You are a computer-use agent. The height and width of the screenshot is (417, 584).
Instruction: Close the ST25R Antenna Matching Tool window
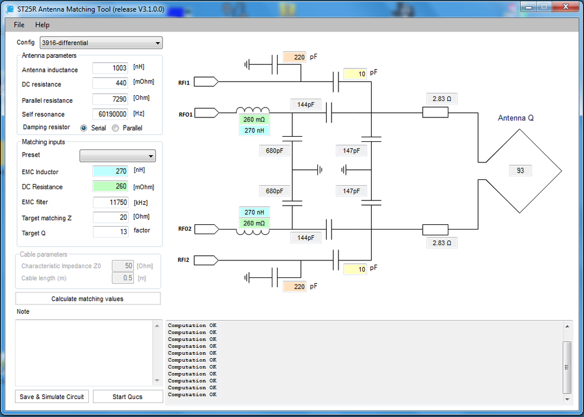click(565, 6)
